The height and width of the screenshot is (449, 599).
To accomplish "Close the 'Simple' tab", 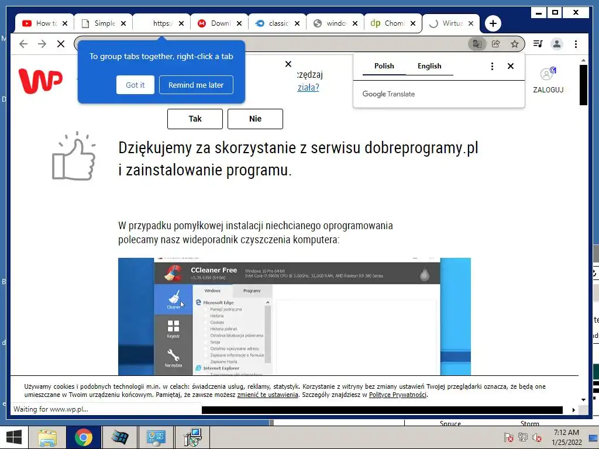I will [x=123, y=23].
